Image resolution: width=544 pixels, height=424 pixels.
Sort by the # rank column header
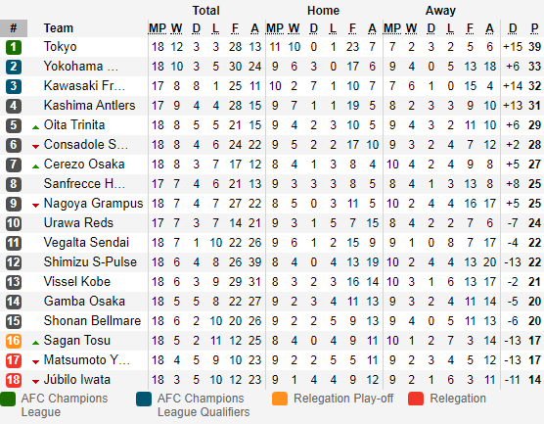point(14,28)
